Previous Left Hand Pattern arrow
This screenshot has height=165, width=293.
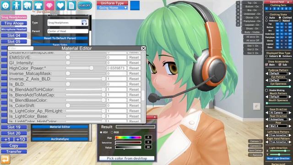(267, 135)
